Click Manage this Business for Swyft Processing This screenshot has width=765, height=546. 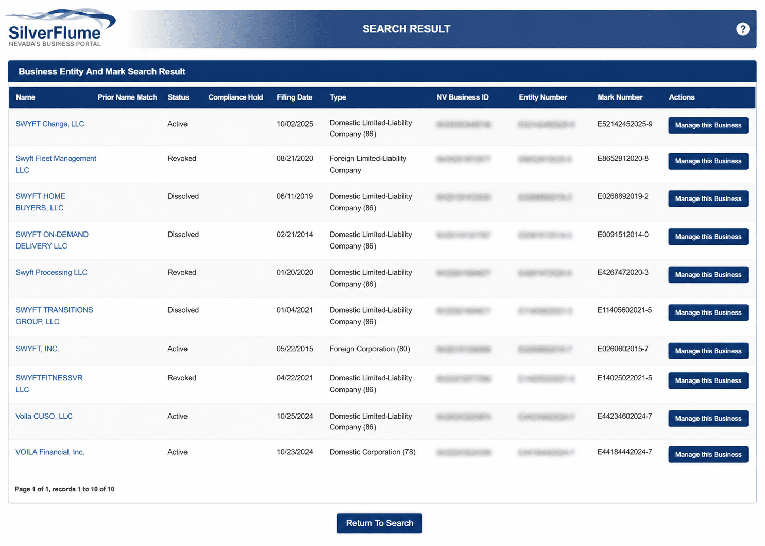(708, 275)
